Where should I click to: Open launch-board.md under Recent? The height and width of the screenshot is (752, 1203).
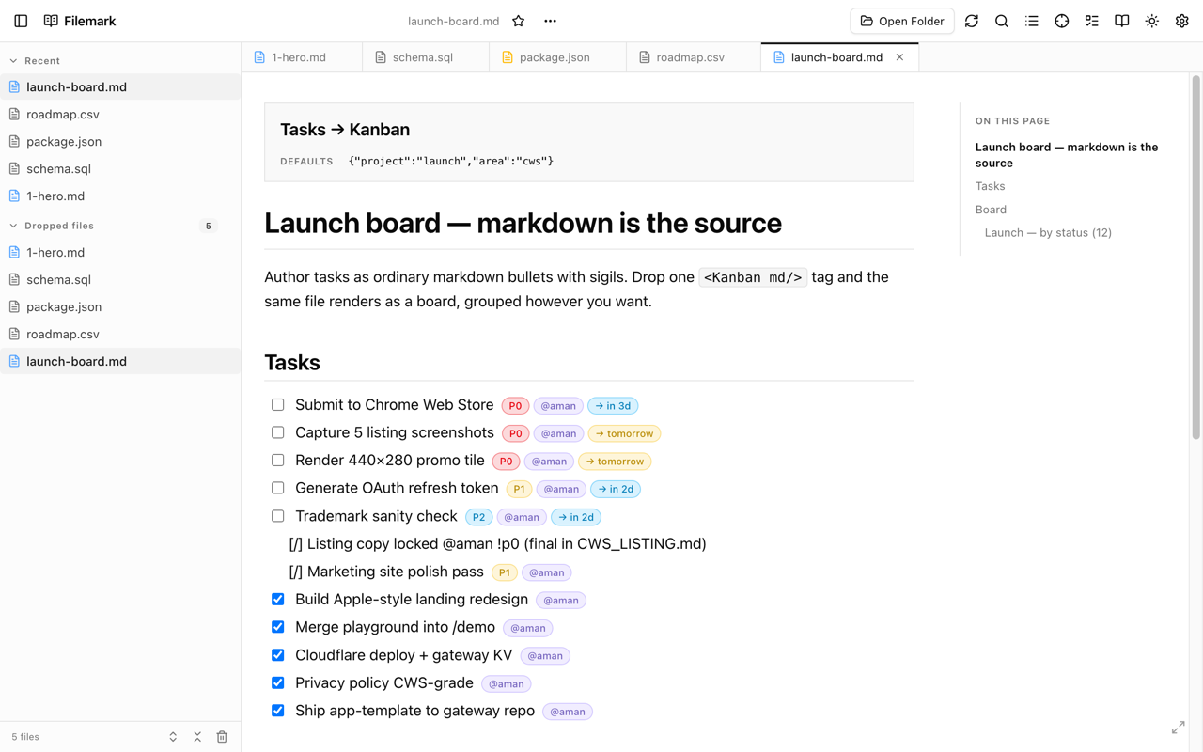pos(120,86)
